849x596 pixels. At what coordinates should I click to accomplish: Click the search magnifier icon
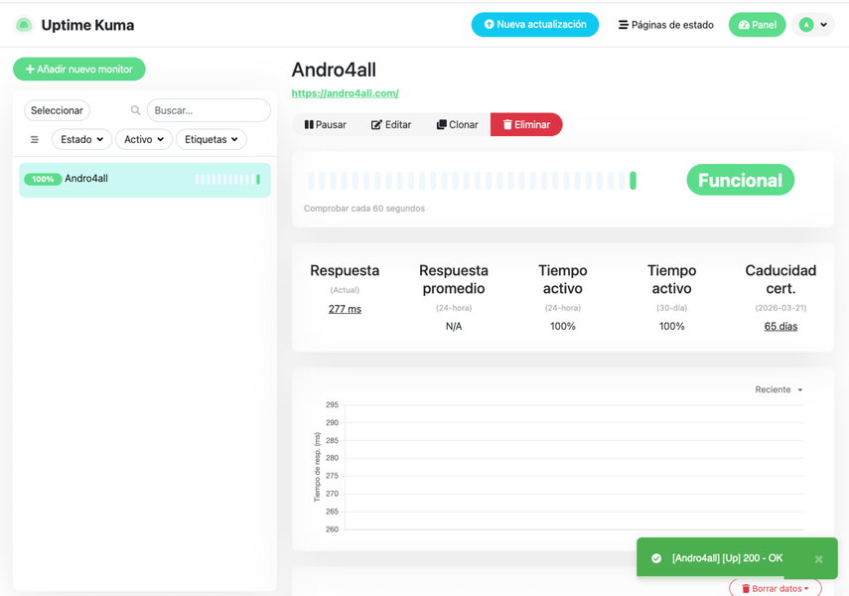point(136,110)
